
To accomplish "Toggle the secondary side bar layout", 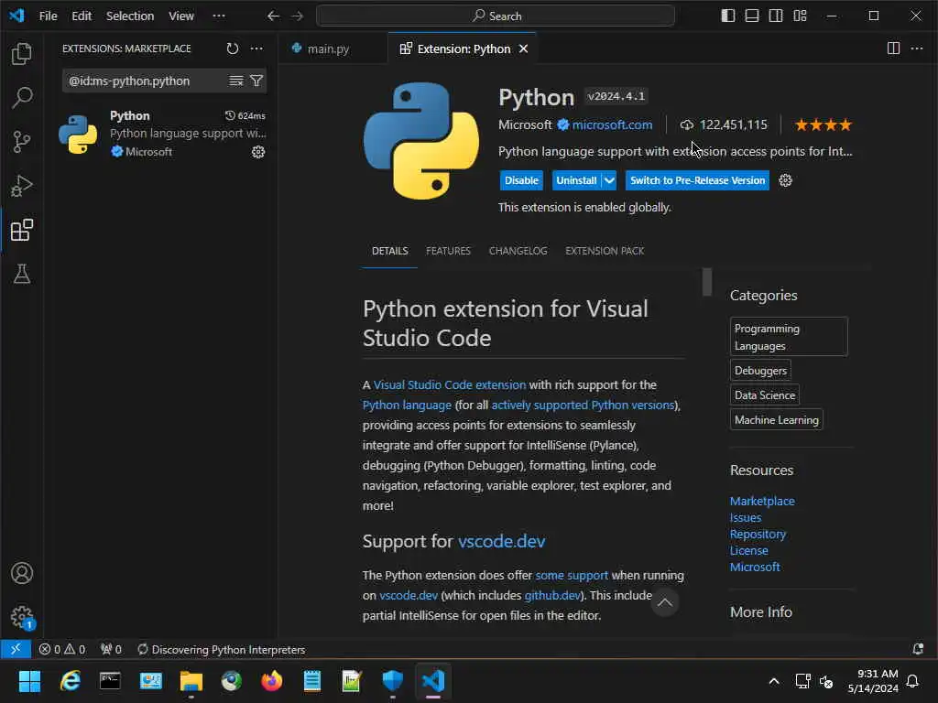I will (x=776, y=16).
